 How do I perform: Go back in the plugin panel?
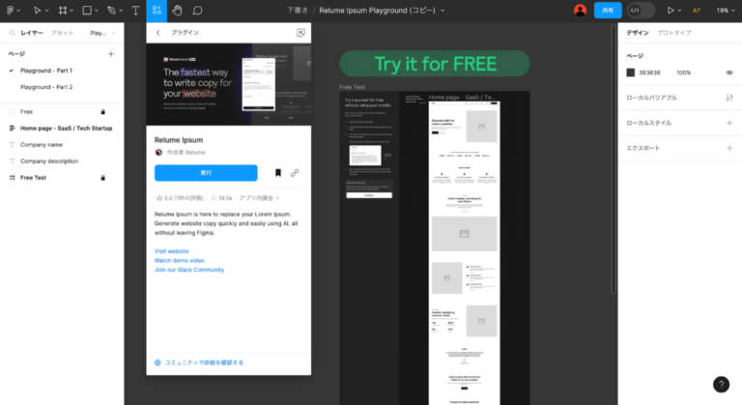click(x=158, y=32)
